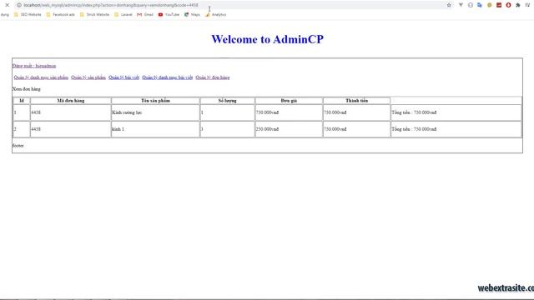
Task: Bookmark this page with the star icon
Action: tap(449, 5)
